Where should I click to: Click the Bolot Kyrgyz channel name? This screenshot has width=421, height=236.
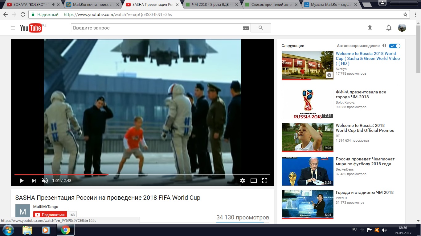click(x=345, y=102)
